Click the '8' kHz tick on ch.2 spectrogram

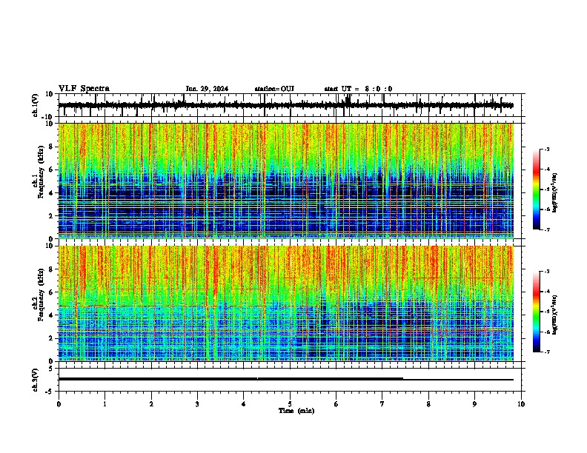click(51, 269)
